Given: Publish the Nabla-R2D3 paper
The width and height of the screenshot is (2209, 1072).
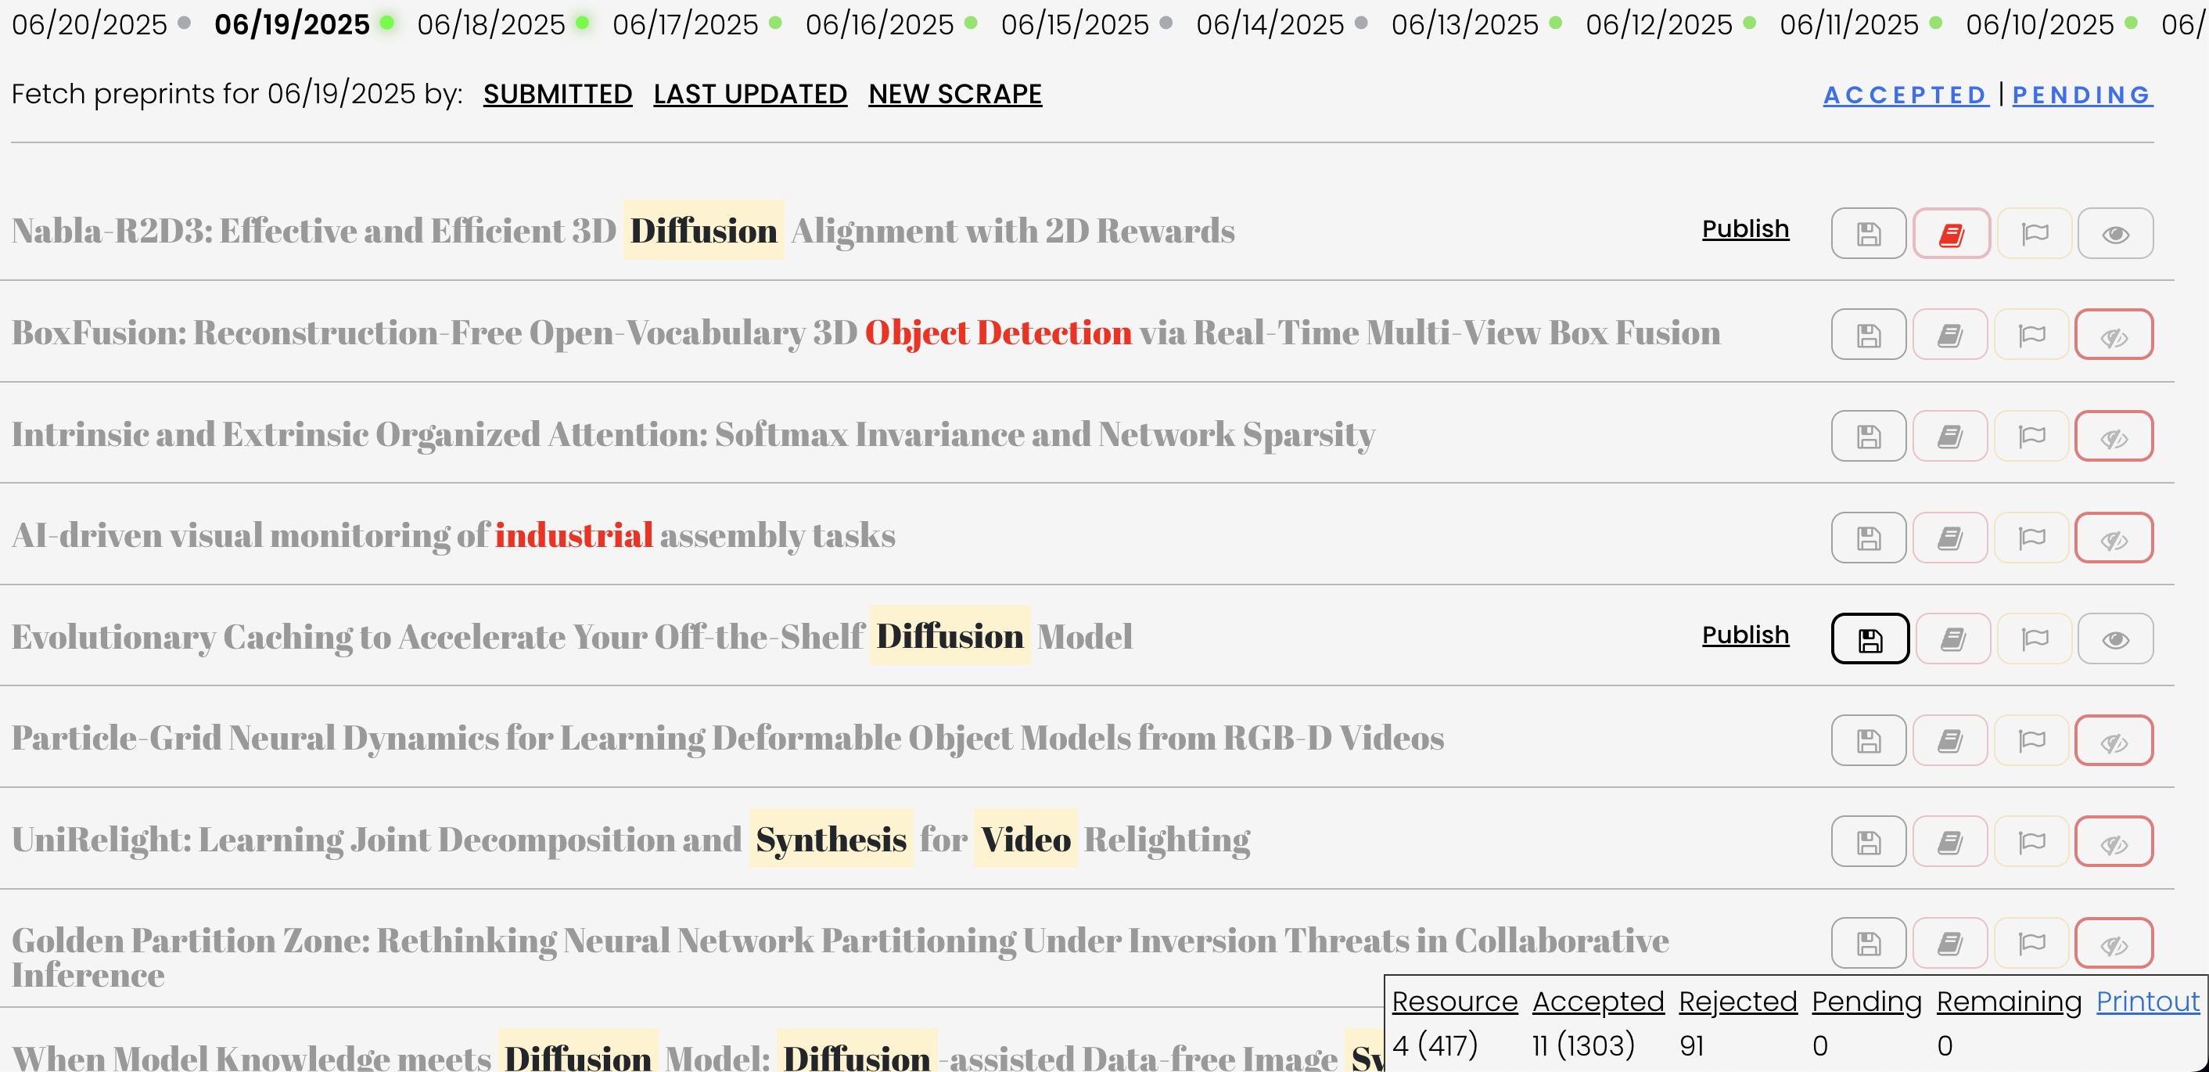Looking at the screenshot, I should [x=1745, y=229].
